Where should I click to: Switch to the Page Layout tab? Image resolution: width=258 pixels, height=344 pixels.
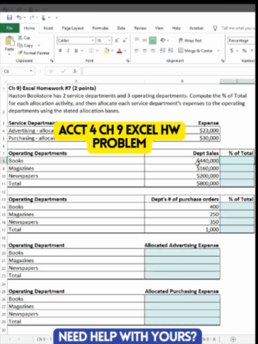pyautogui.click(x=72, y=28)
